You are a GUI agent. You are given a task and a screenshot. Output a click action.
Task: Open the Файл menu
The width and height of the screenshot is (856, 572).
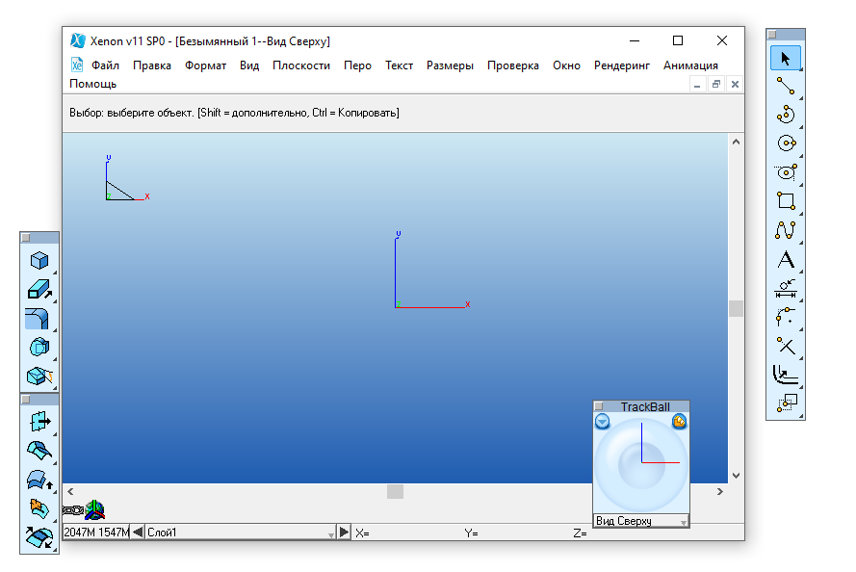(x=105, y=65)
